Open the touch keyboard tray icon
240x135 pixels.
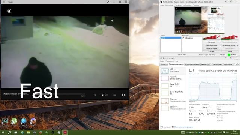[x=183, y=132]
